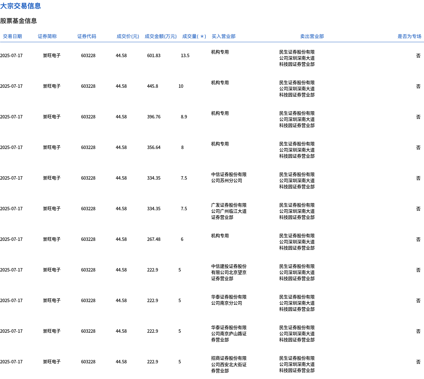The width and height of the screenshot is (424, 379).
Task: Sort by 成交金额(万元) column header
Action: (x=161, y=36)
